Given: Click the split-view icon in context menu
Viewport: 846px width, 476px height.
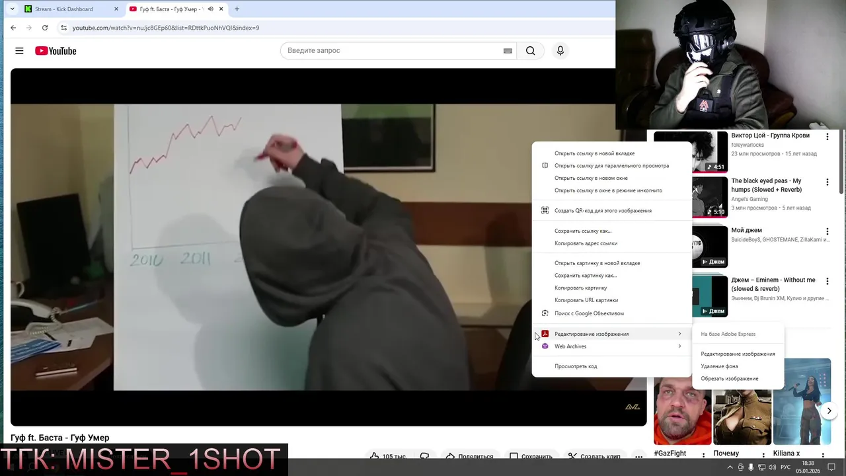Looking at the screenshot, I should pyautogui.click(x=545, y=166).
